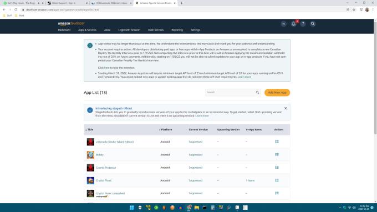
Task: Go back in browser history
Action: click(4, 9)
